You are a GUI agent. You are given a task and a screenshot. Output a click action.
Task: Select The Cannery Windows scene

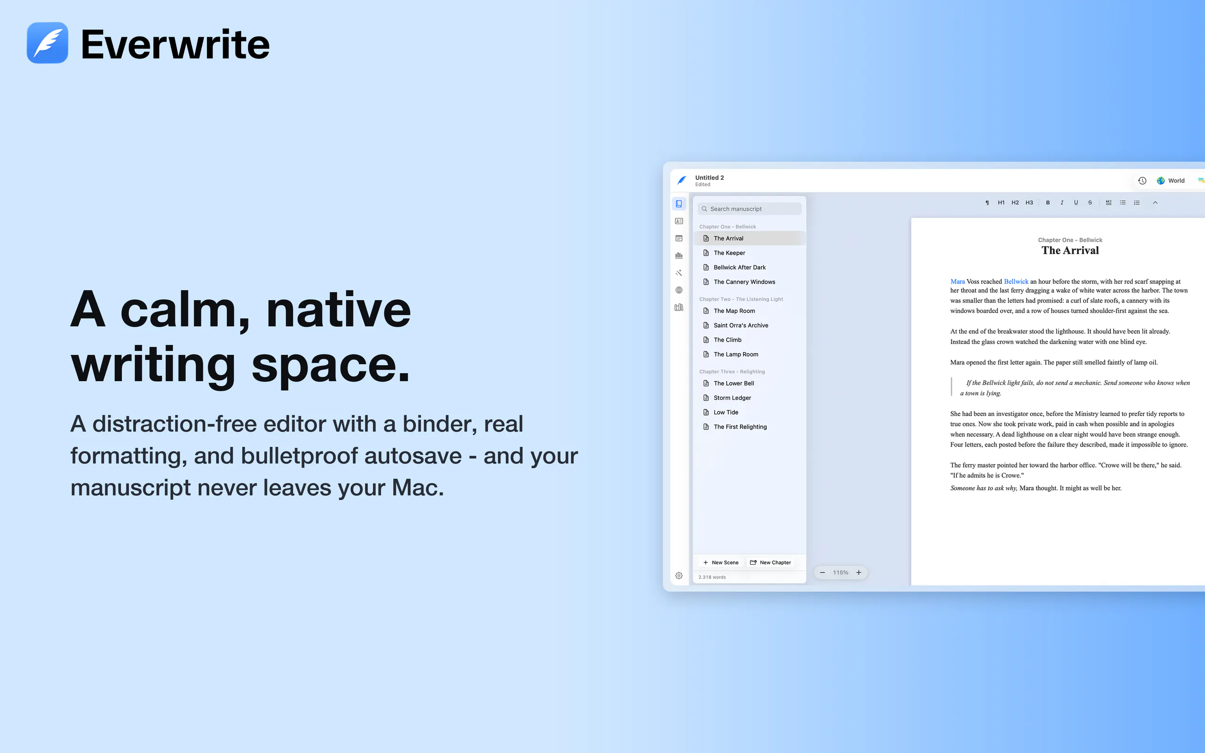click(749, 282)
